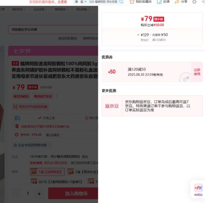Select the 1盒【试用体验】 specification option
The image size is (205, 203).
[x=47, y=172]
